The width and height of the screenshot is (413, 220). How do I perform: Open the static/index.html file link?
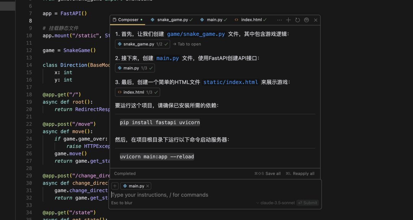(231, 82)
